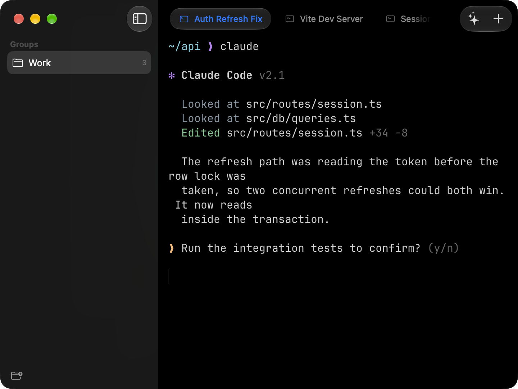Viewport: 518px width, 389px height.
Task: Close the window with red button
Action: pyautogui.click(x=19, y=19)
